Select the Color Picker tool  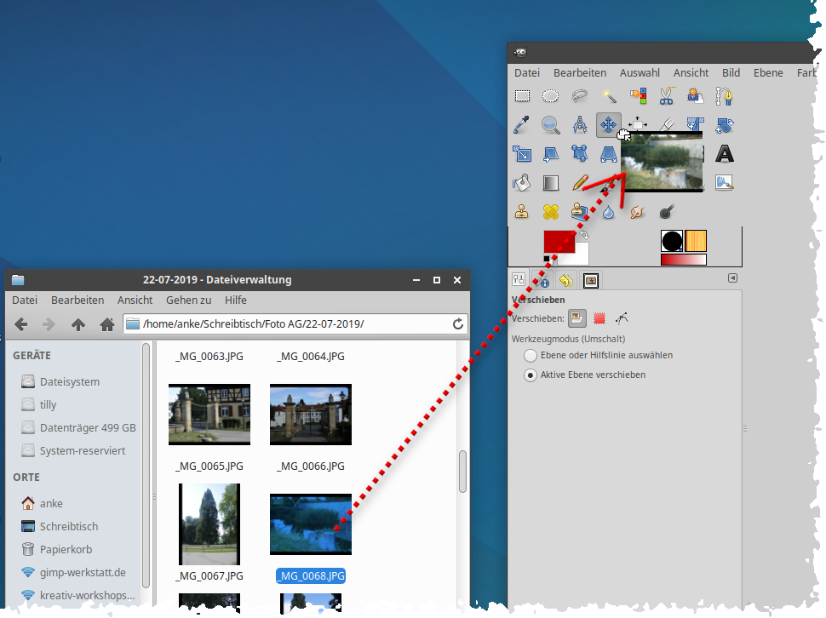(x=522, y=125)
